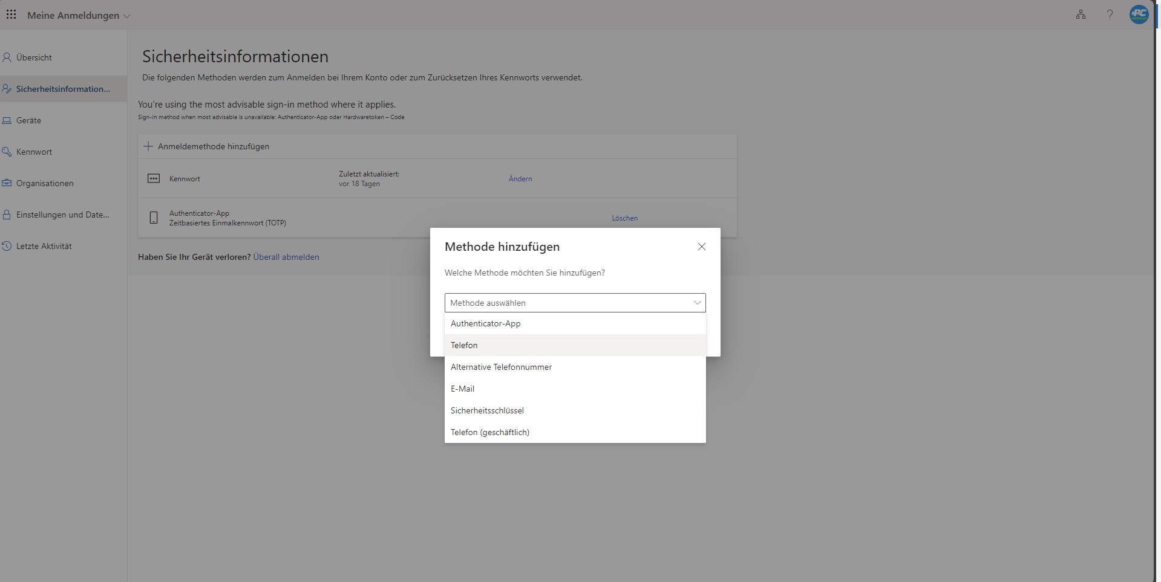Open Organisationen in the sidebar
The height and width of the screenshot is (582, 1161).
[x=45, y=183]
